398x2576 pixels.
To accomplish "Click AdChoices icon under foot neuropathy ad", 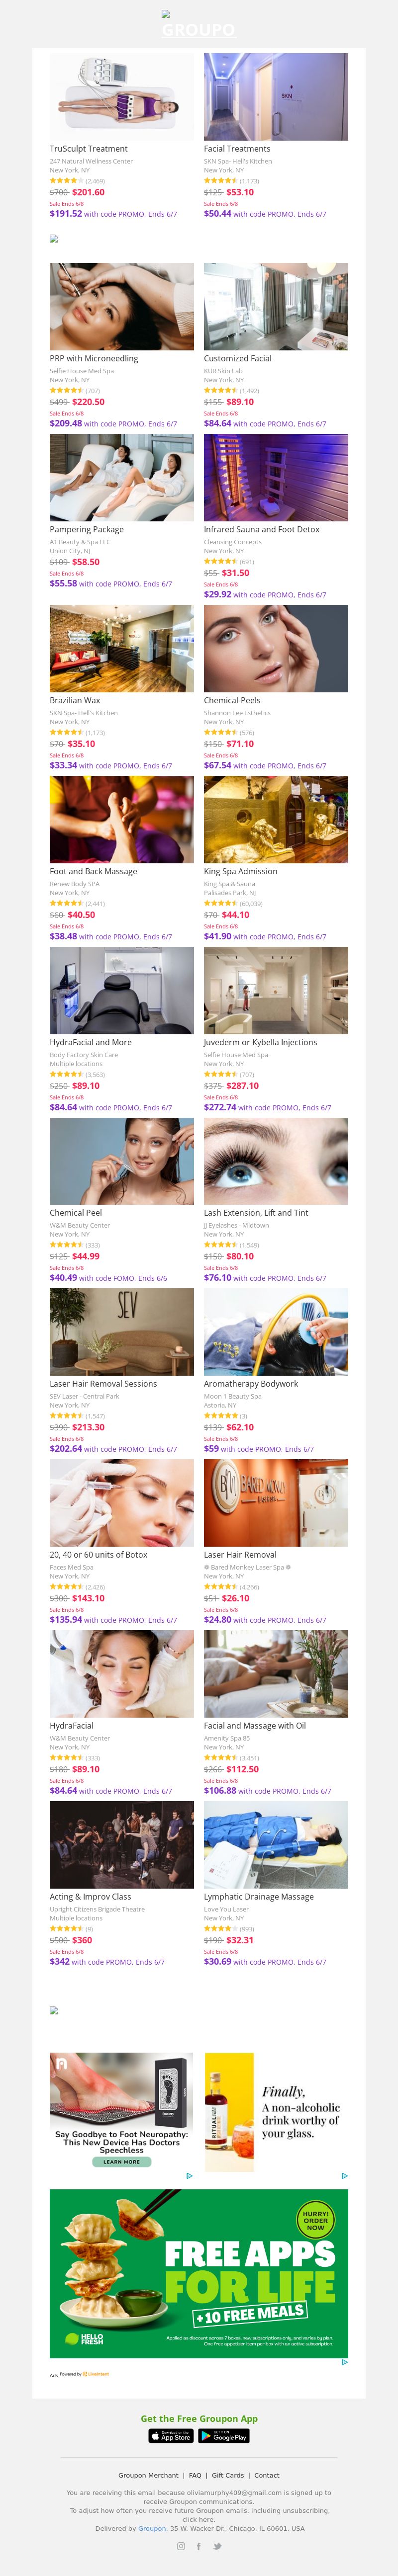I will (x=189, y=2175).
